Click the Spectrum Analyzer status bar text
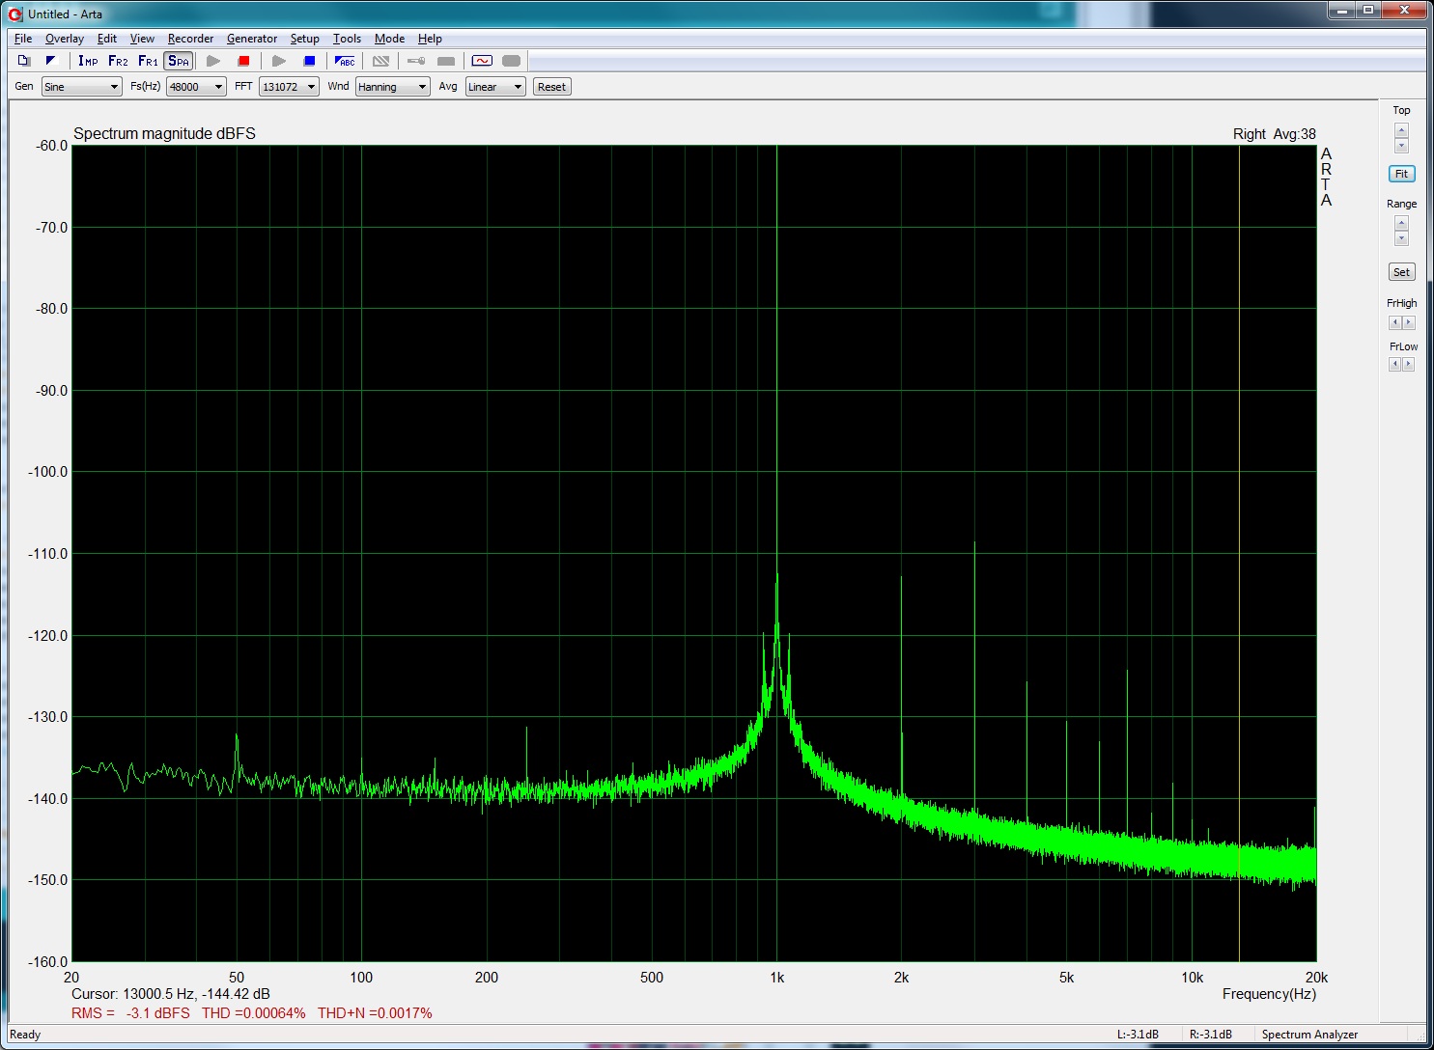The height and width of the screenshot is (1050, 1434). pyautogui.click(x=1309, y=1035)
